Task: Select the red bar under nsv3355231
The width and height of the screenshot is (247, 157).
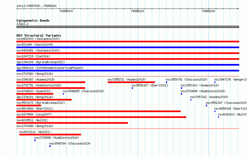Action: [131, 82]
